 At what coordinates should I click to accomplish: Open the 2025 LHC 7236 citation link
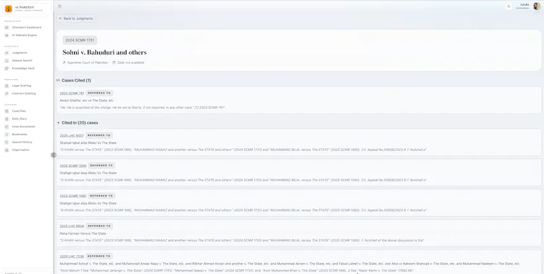click(x=72, y=256)
